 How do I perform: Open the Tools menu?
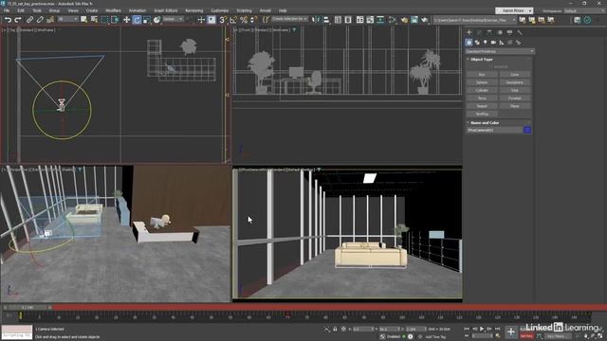point(37,10)
